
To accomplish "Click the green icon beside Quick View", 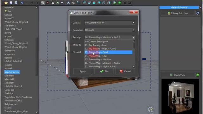I will pyautogui.click(x=198, y=75).
